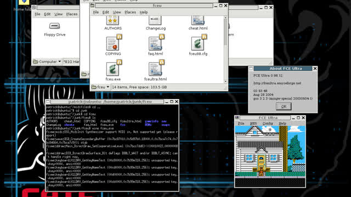Click OK in About FCE Ultra dialog
The width and height of the screenshot is (351, 197).
(284, 107)
